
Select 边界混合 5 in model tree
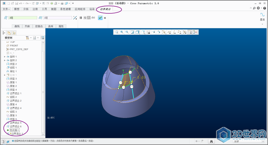pos(16,123)
